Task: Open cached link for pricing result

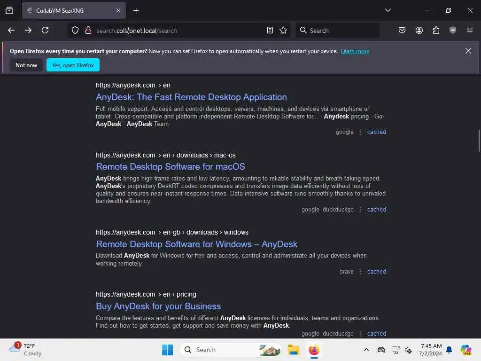Action: click(377, 334)
